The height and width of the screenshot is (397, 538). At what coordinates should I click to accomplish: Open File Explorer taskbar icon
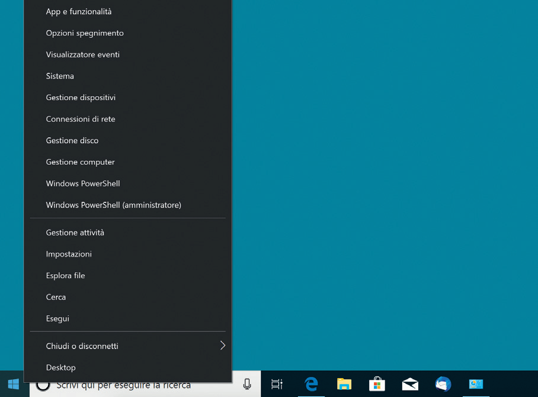pos(344,385)
